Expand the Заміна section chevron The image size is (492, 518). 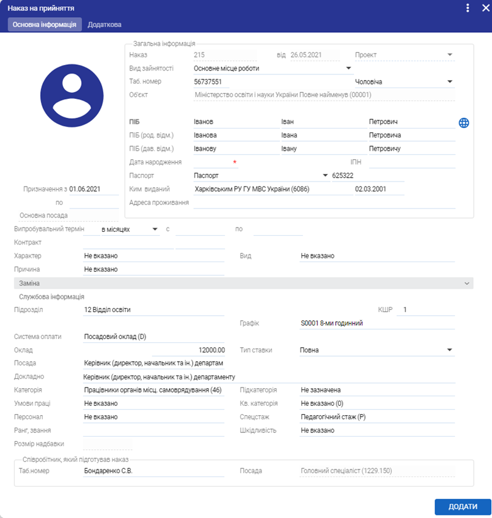[467, 284]
